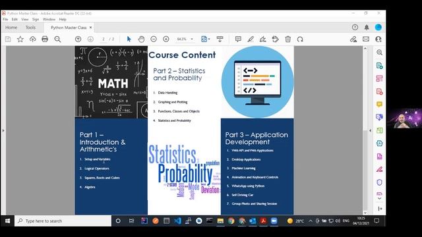
Task: Close the Python Master Class tab
Action: [x=91, y=28]
